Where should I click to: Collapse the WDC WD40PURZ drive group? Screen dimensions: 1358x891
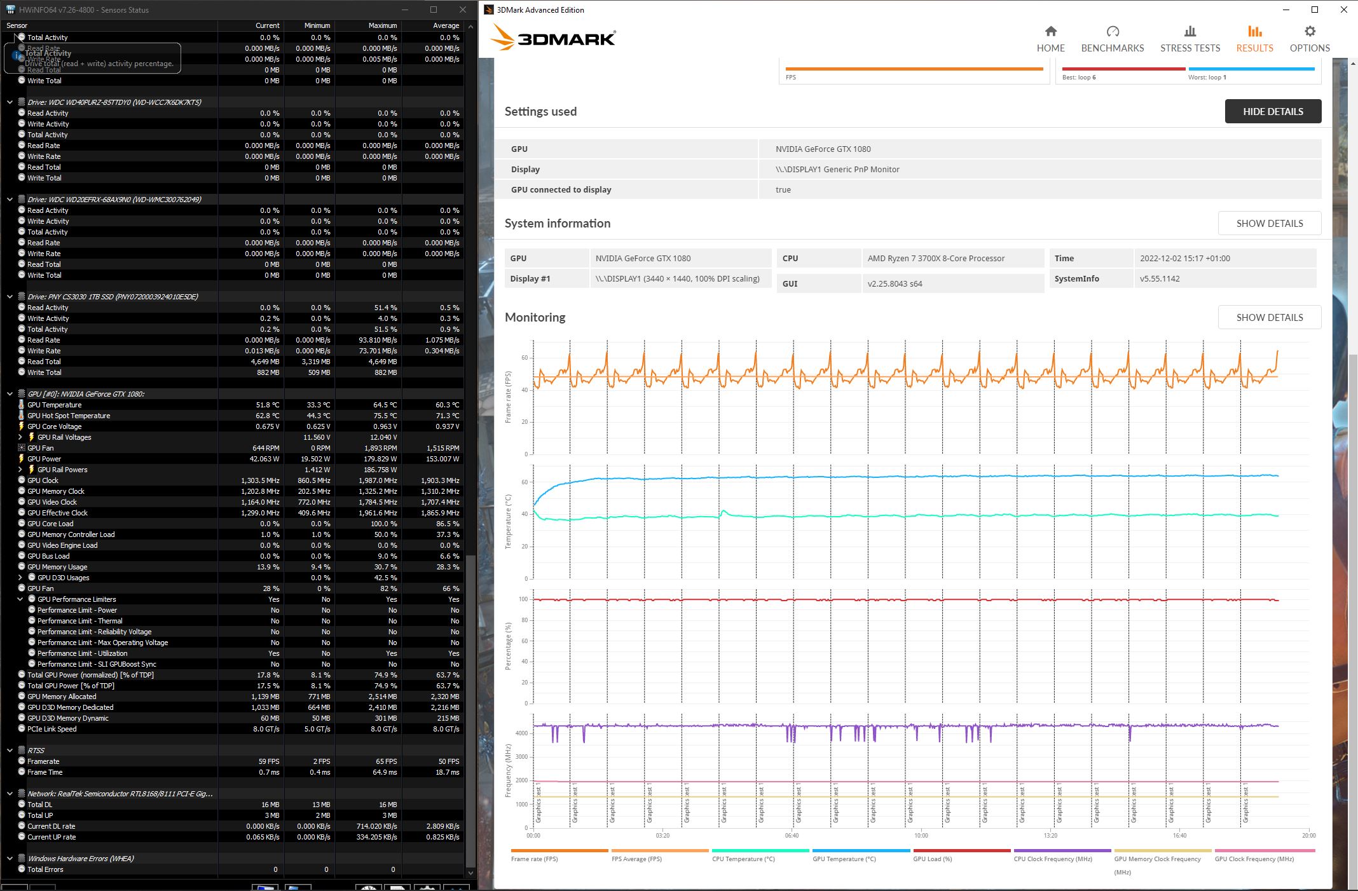point(10,102)
